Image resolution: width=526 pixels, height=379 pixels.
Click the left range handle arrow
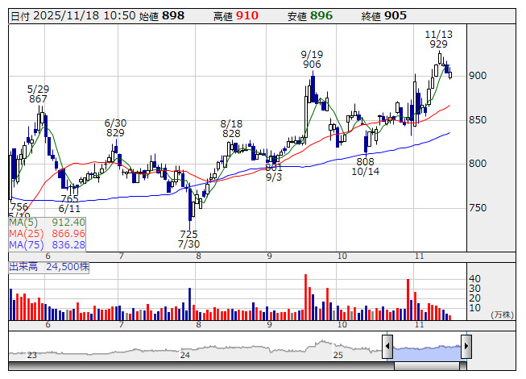(387, 346)
